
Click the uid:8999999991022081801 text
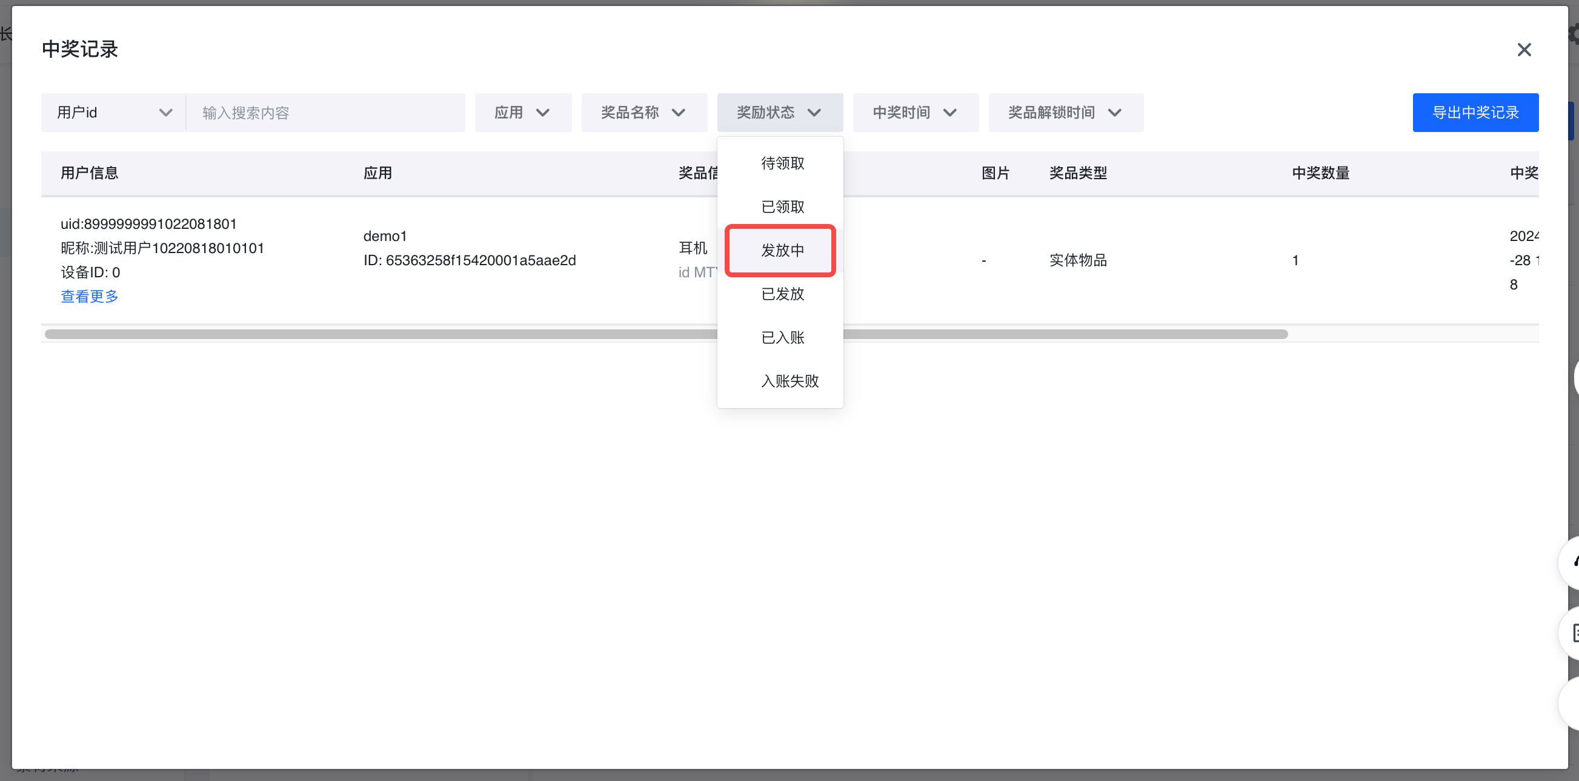148,224
